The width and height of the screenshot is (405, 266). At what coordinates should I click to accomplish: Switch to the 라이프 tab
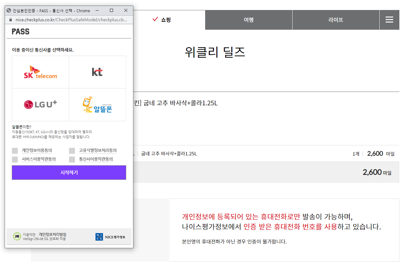tap(336, 20)
